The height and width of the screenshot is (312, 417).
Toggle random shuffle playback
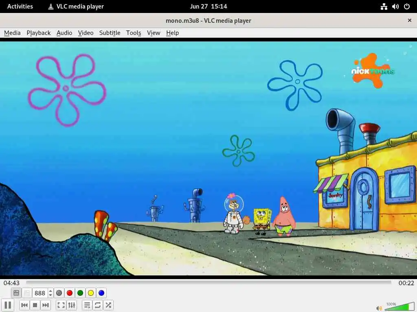click(108, 305)
